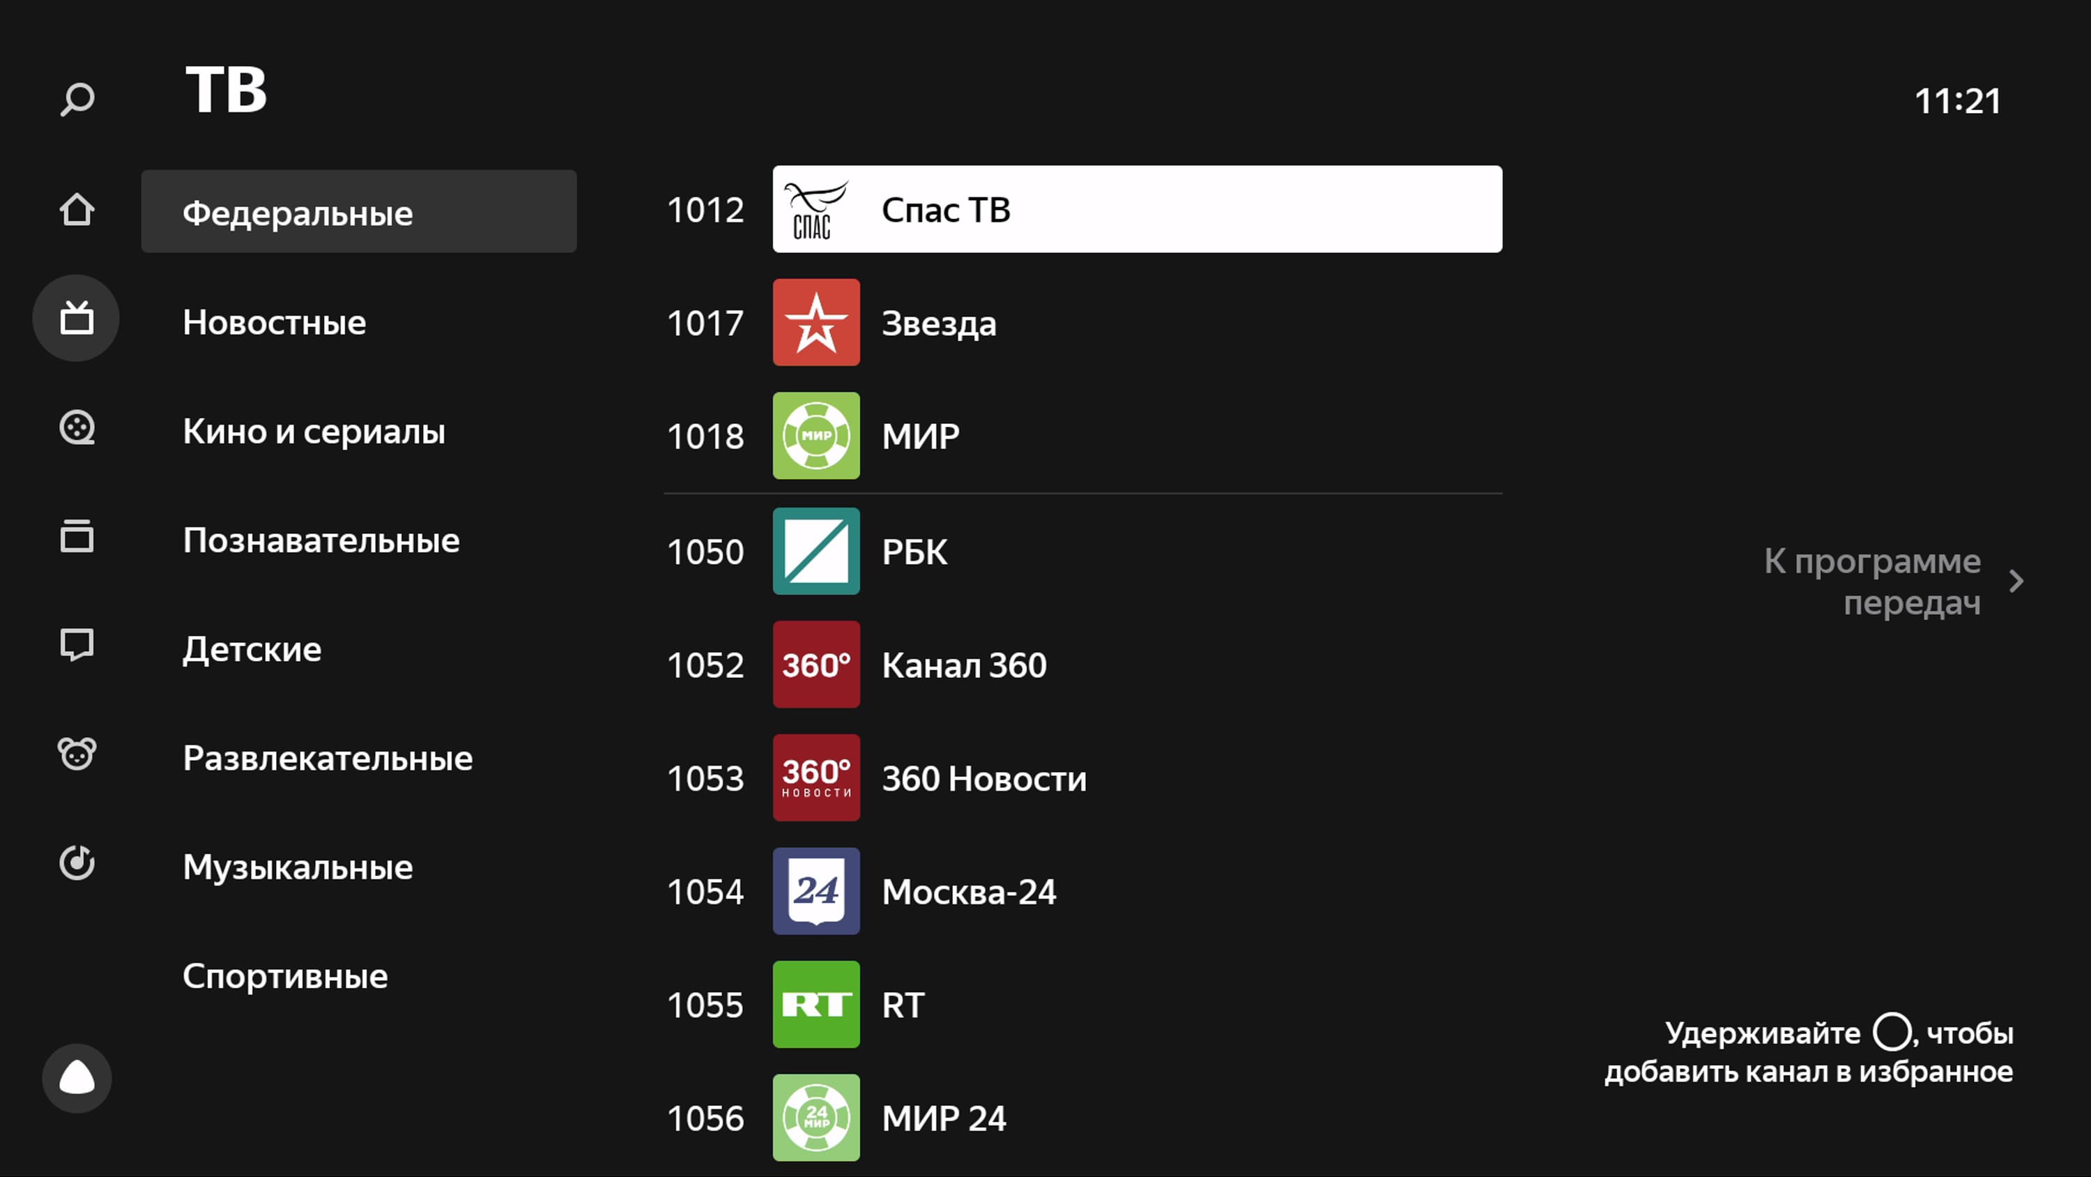
Task: Expand К программе передач chevron
Action: point(2016,581)
